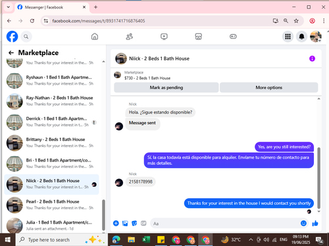Open Excel from the taskbar
The width and height of the screenshot is (329, 246).
pos(146,240)
